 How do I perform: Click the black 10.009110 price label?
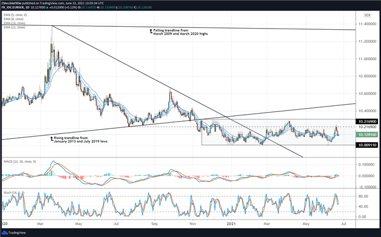pyautogui.click(x=367, y=145)
